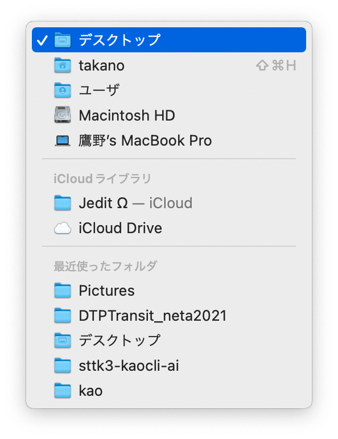Screen dimensions: 338x439
Task: Choose デスクトップ under recent folders
Action: 169,341
